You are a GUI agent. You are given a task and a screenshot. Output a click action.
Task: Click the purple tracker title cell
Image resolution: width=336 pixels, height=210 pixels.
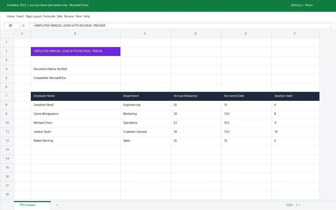coord(76,51)
